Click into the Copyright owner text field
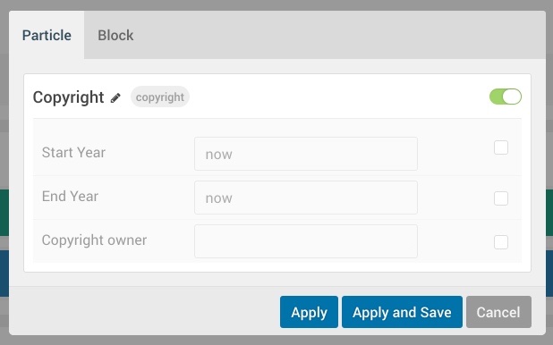 pos(306,241)
